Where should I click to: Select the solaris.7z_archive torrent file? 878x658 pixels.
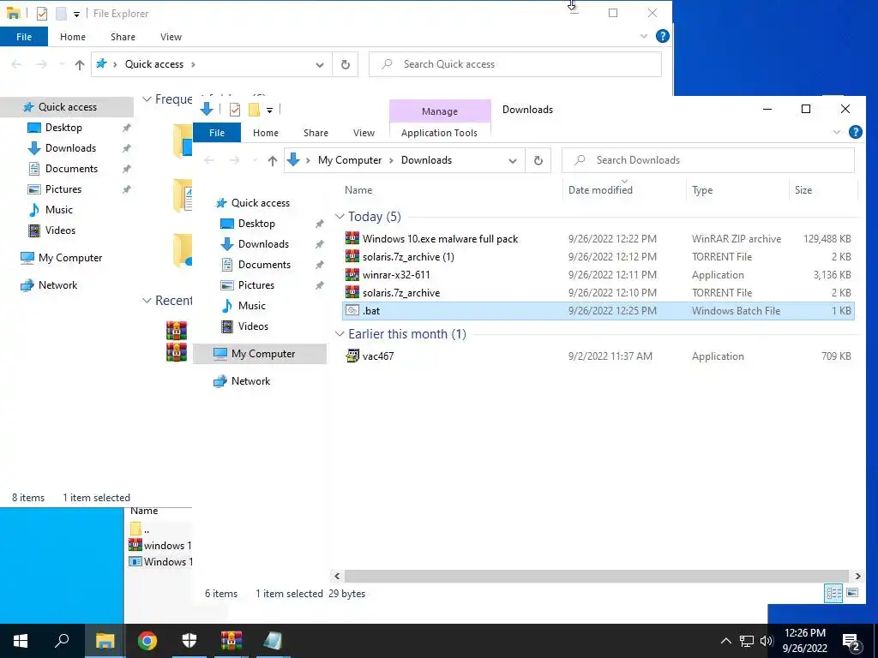coord(598,293)
